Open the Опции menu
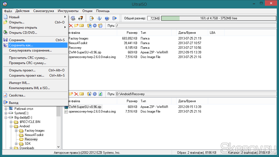The width and height of the screenshot is (279, 157). click(87, 11)
